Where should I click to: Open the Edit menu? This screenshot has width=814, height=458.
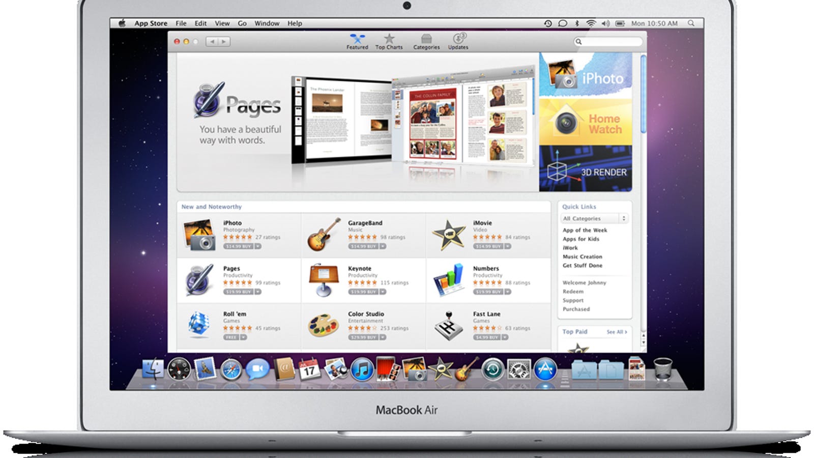click(200, 23)
